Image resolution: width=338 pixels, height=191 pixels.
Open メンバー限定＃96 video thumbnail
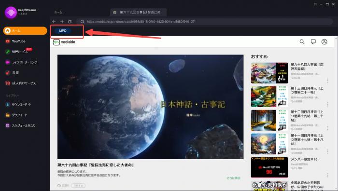(269, 167)
